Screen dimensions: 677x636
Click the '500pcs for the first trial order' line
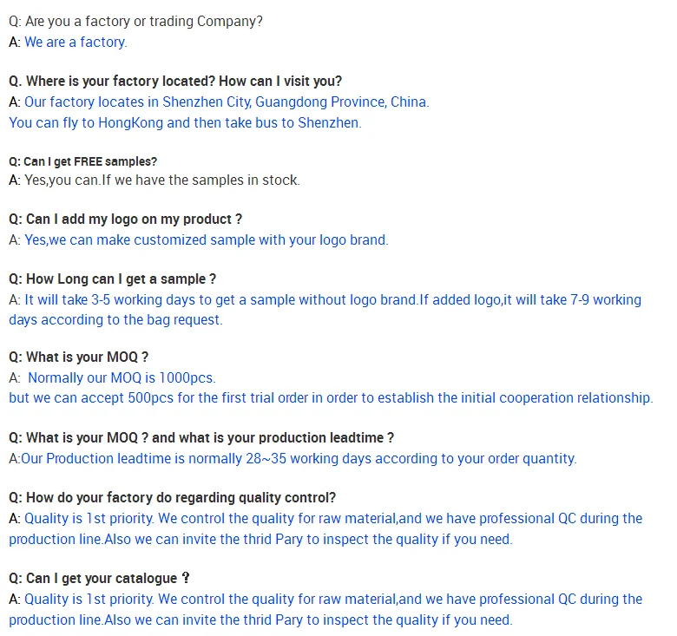pyautogui.click(x=331, y=397)
